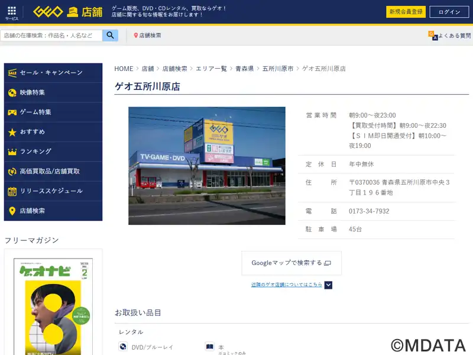
Task: Go to 青森県 breadcrumb link
Action: [244, 69]
